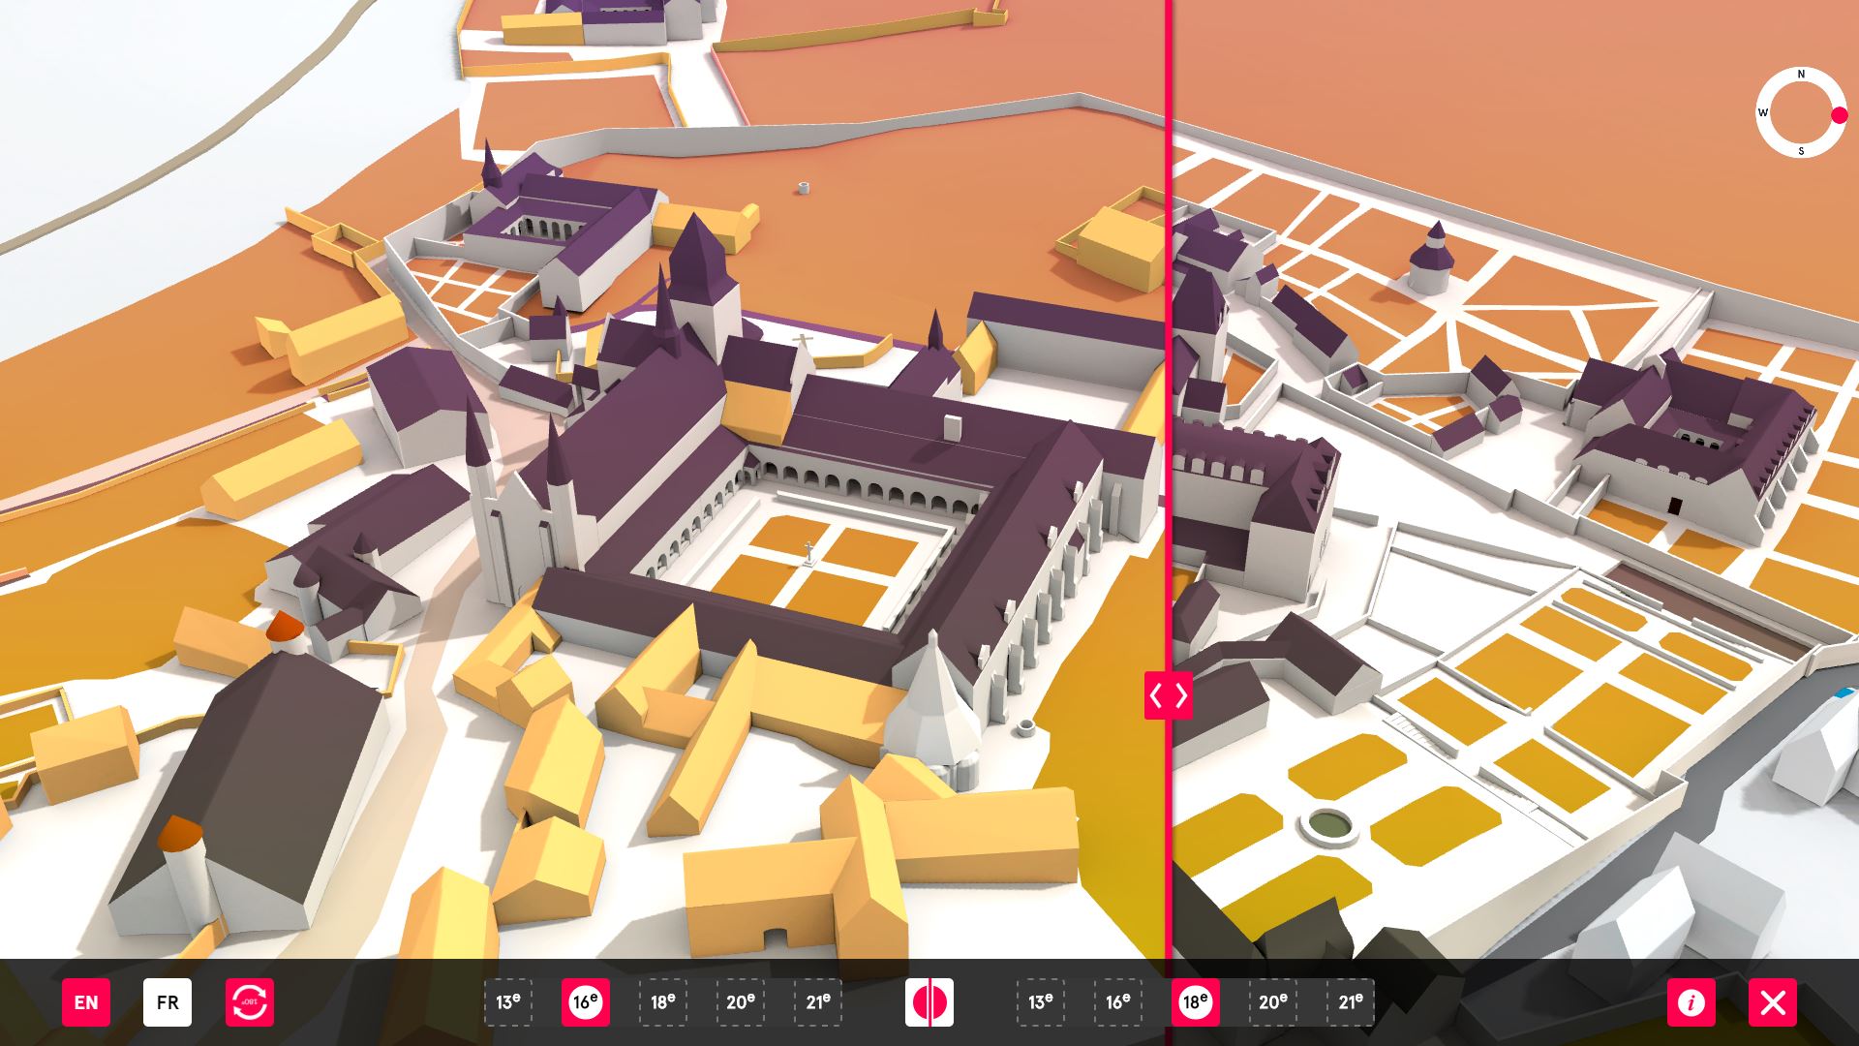Select 13e century for right view
Image resolution: width=1859 pixels, height=1046 pixels.
tap(1041, 1002)
